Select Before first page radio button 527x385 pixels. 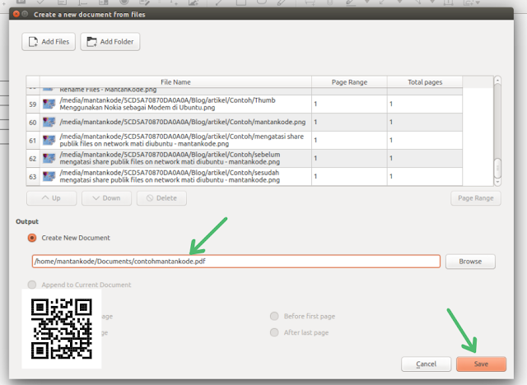pos(274,316)
